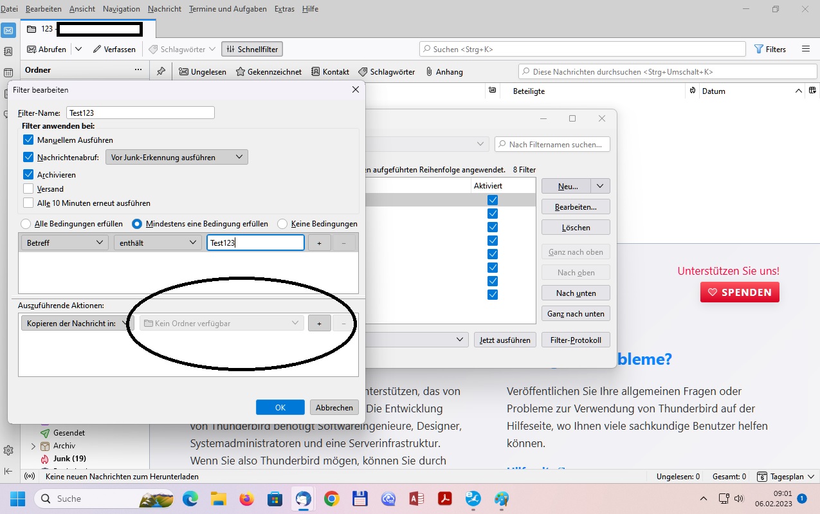Toggle Aktiviert checkbox in highlighted filter row

tap(493, 200)
